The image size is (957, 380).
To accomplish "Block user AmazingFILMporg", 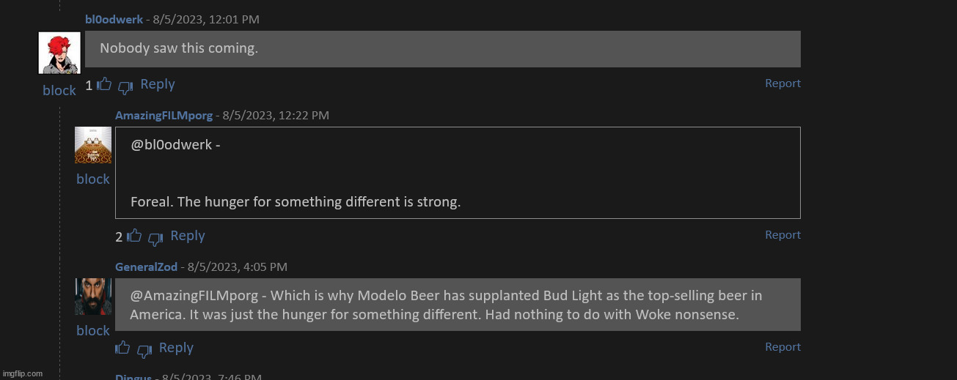I will (93, 179).
